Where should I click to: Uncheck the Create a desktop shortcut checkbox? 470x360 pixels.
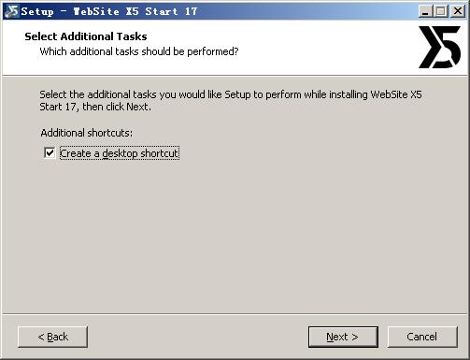click(x=50, y=153)
